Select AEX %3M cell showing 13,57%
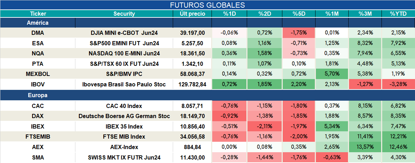Image resolution: width=415 pixels, height=163 pixels. (365, 147)
